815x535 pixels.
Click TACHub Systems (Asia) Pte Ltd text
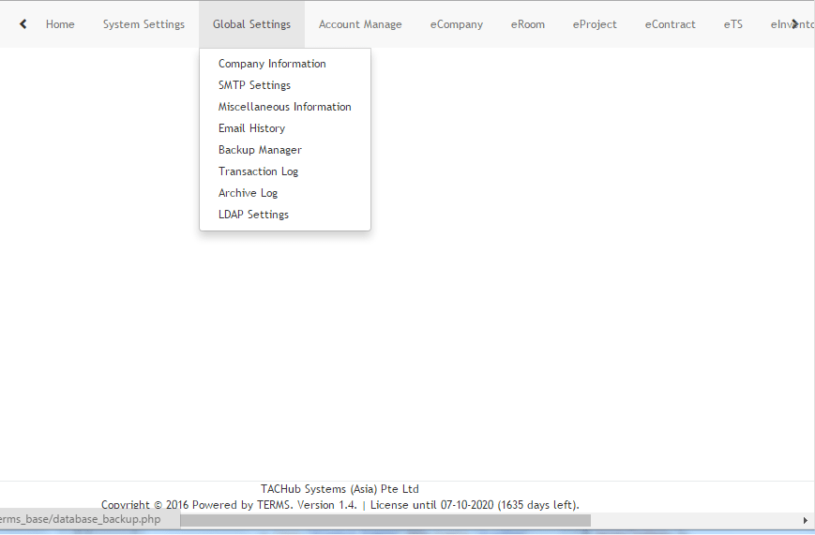[340, 489]
